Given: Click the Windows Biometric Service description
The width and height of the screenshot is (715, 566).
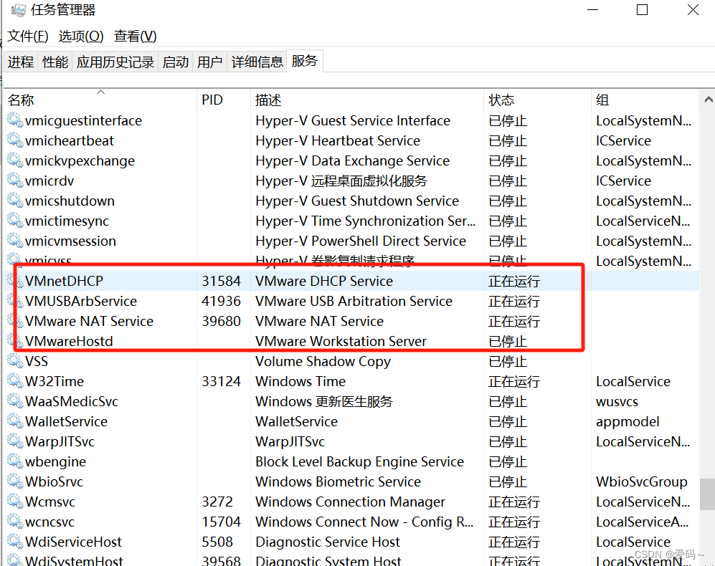Looking at the screenshot, I should coord(338,481).
